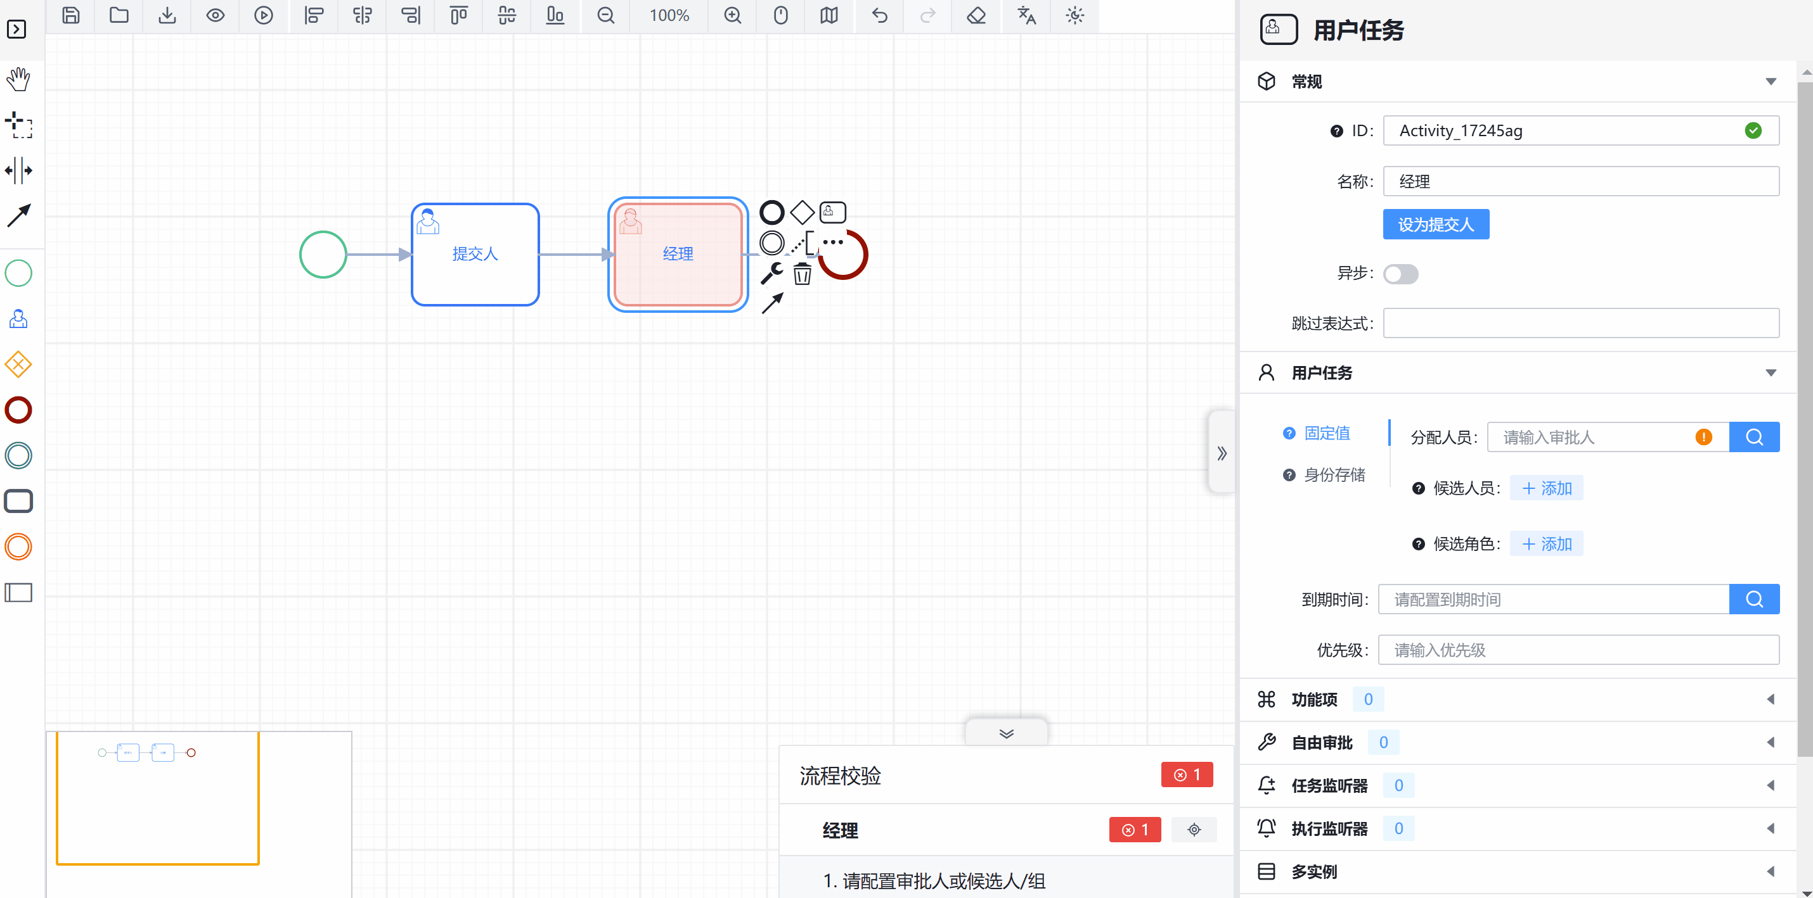Open 到期时间 configuration search button

point(1754,599)
